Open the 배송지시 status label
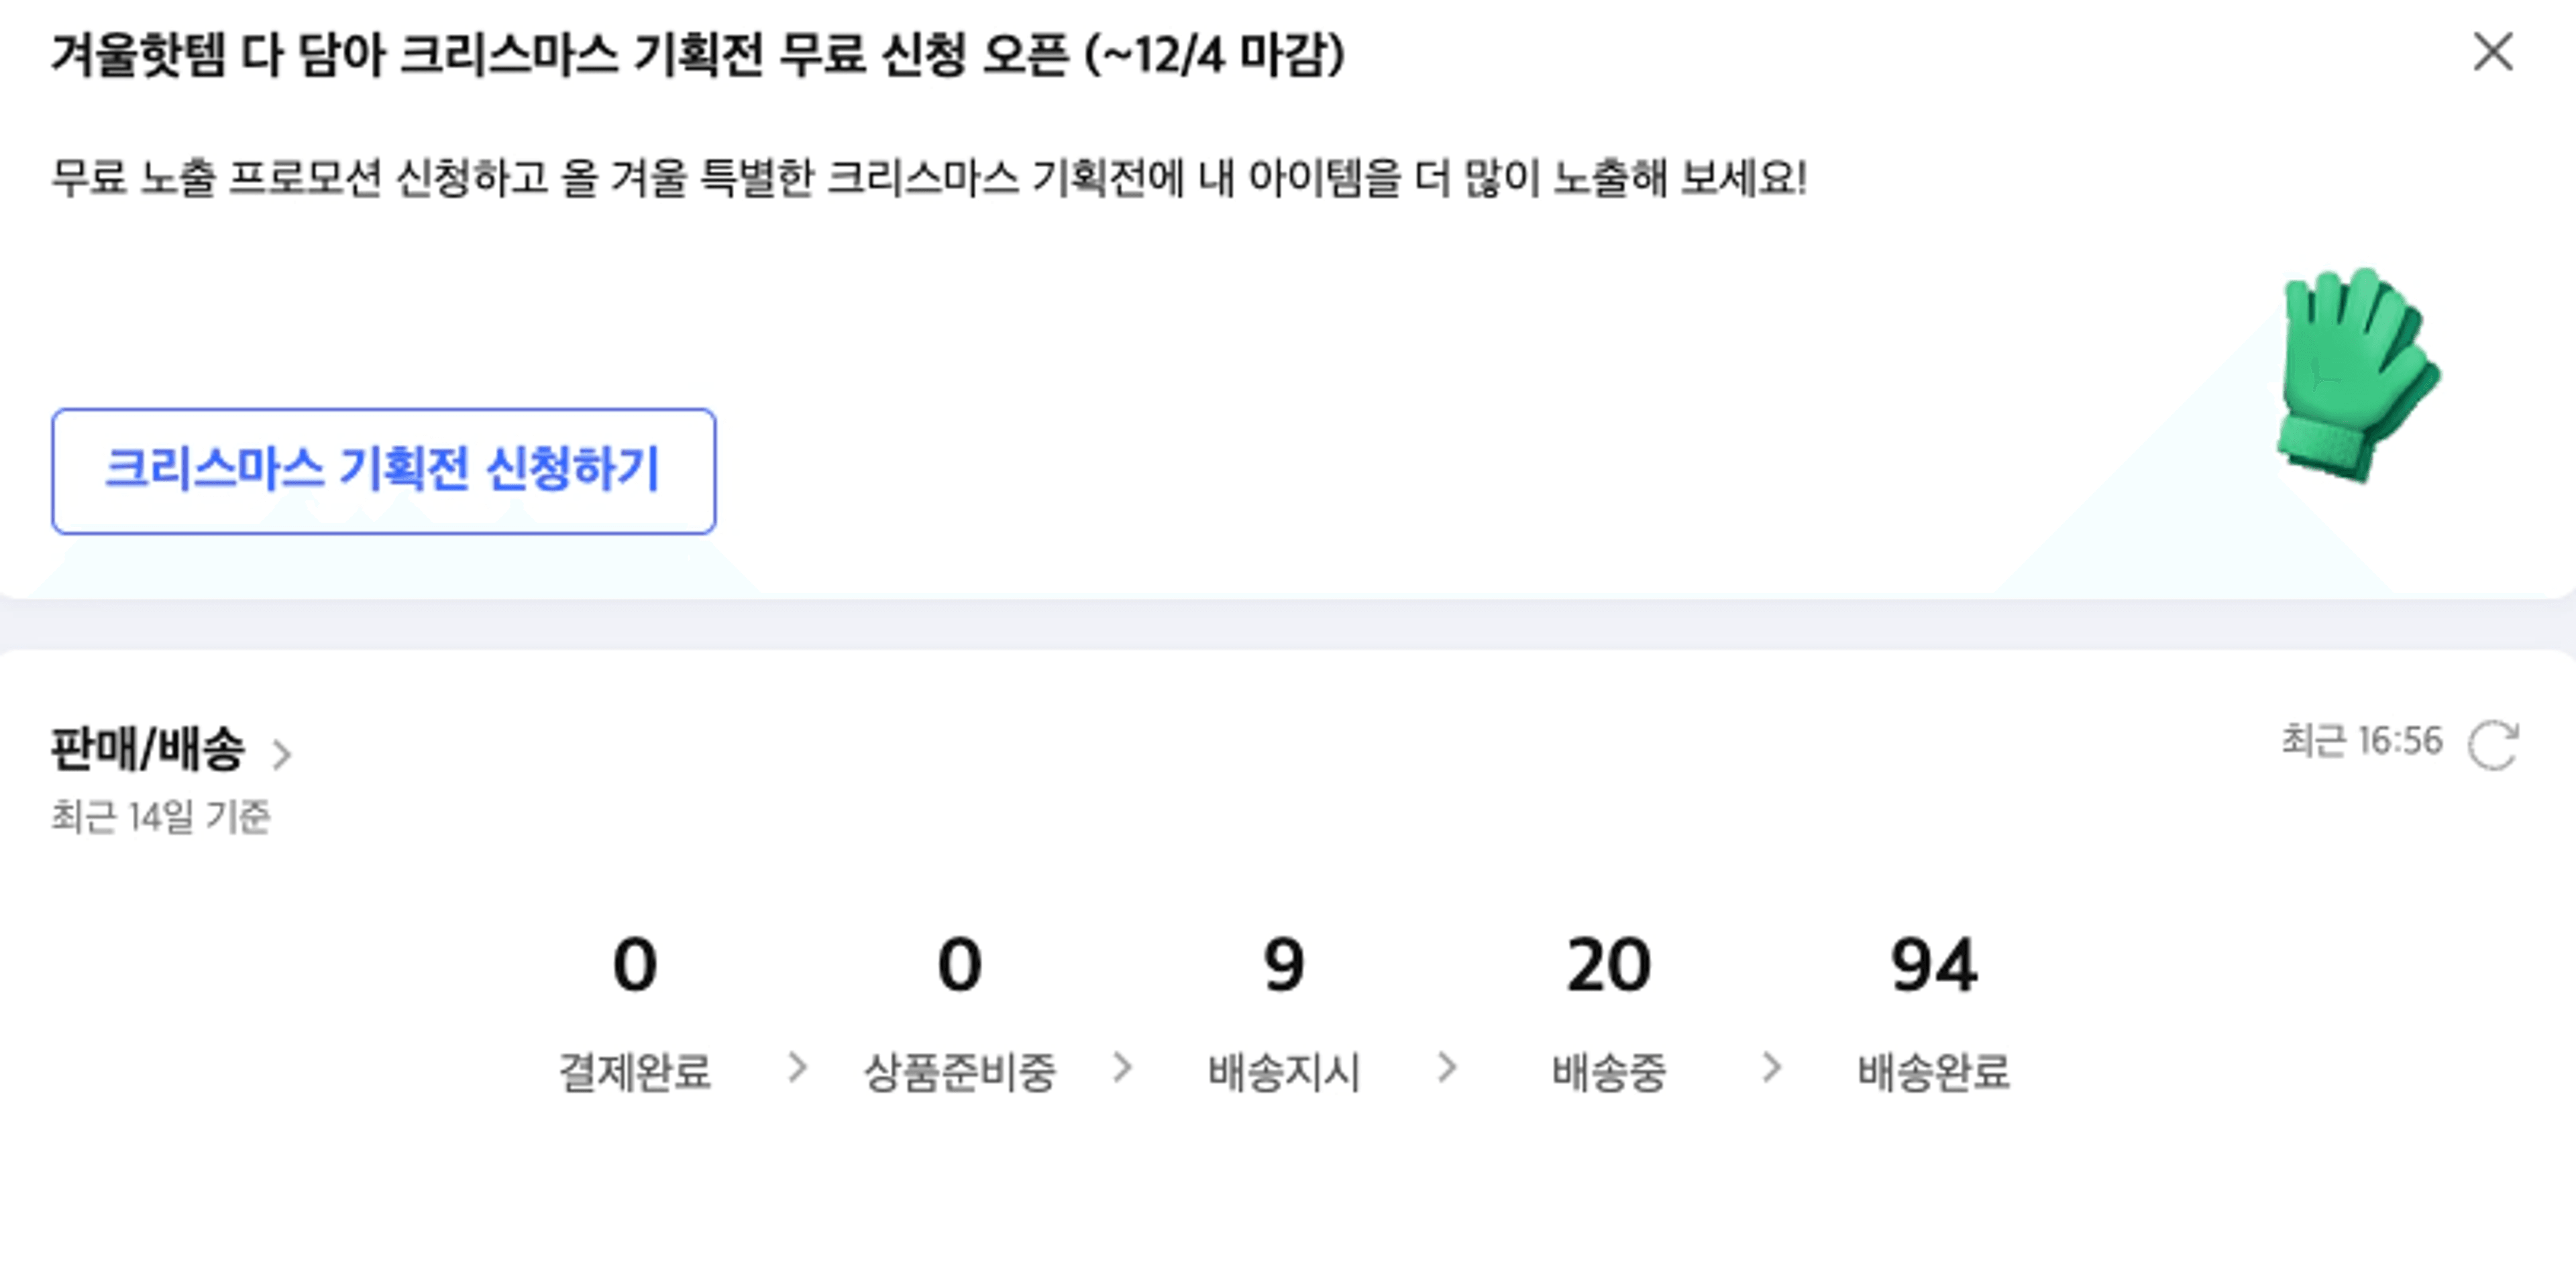Viewport: 2576px width, 1267px height. [1284, 1071]
